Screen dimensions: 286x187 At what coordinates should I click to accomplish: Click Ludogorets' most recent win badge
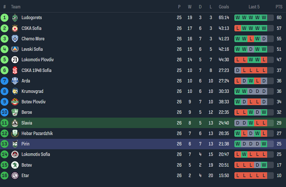point(264,18)
